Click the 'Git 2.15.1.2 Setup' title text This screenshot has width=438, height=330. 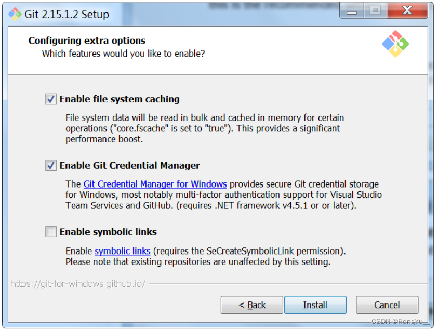[x=67, y=14]
